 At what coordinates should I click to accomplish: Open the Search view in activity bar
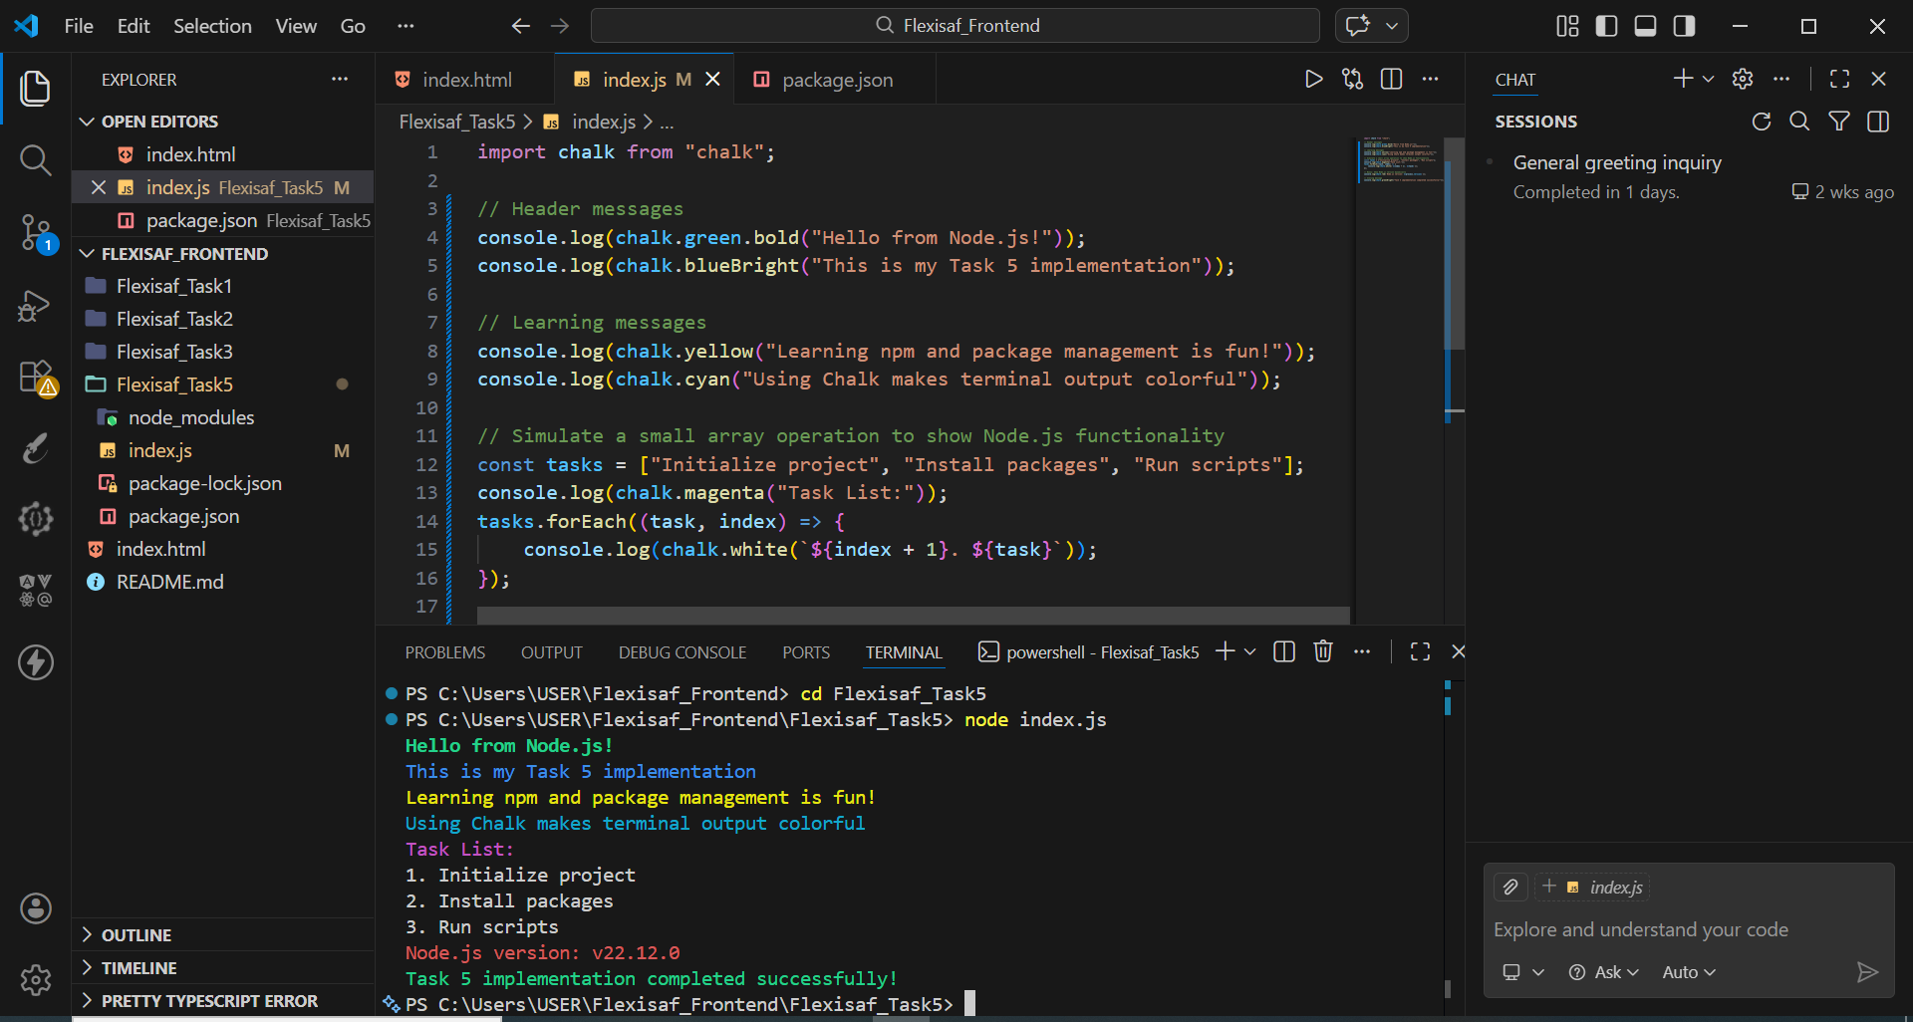[x=35, y=159]
